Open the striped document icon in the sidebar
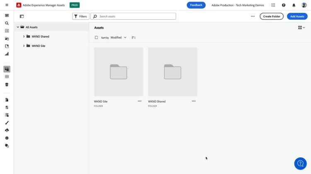 pyautogui.click(x=7, y=107)
